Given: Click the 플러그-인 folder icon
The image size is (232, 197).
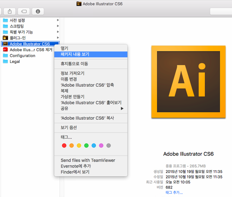Looking at the screenshot, I should click(x=5, y=38).
